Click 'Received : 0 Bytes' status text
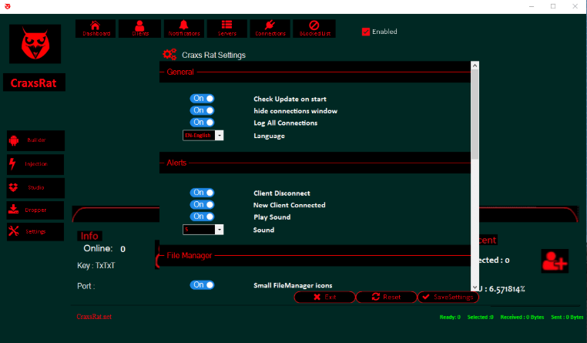Image resolution: width=587 pixels, height=343 pixels. [522, 317]
